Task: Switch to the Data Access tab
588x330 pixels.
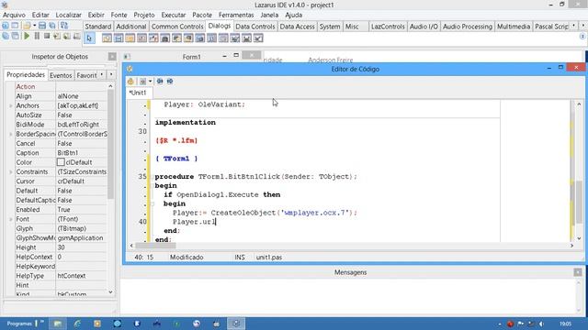Action: click(297, 27)
